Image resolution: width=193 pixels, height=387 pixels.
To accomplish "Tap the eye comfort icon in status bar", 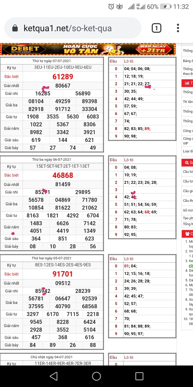I will point(120,7).
